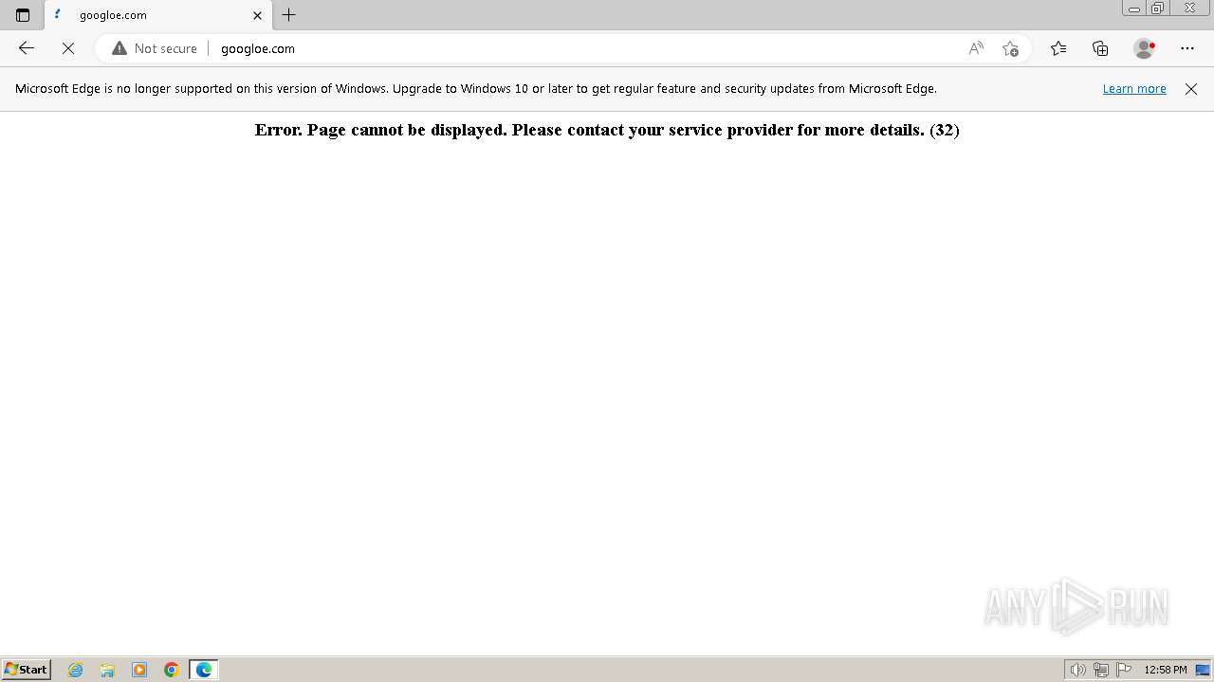Screen dimensions: 1214x682
Task: Dismiss the Edge unsupported notification bar
Action: coord(1191,89)
